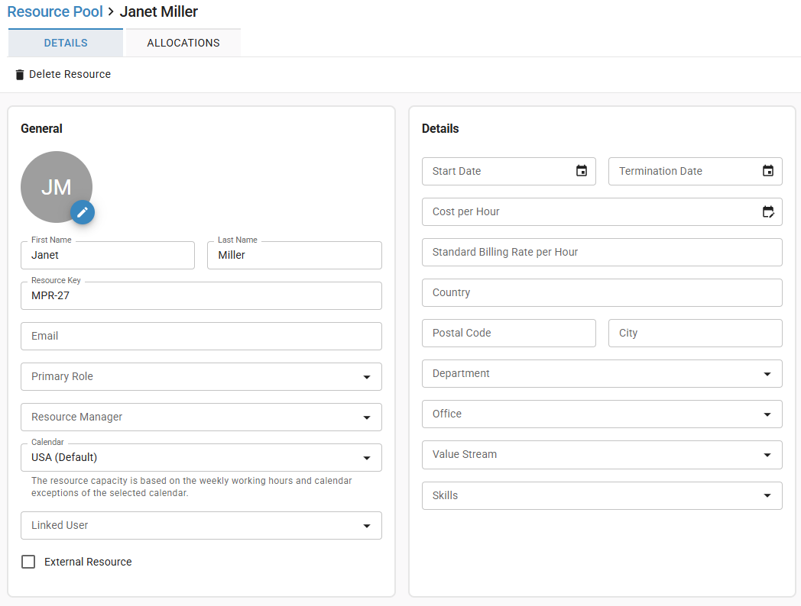Screen dimensions: 801x606
Task: Open the Resource Manager dropdown
Action: [x=201, y=417]
